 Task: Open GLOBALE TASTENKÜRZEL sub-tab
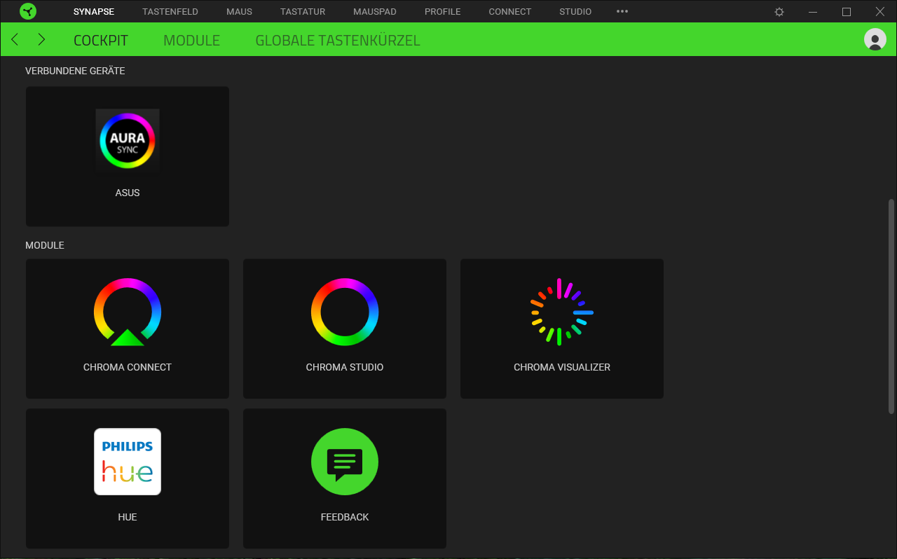click(338, 41)
